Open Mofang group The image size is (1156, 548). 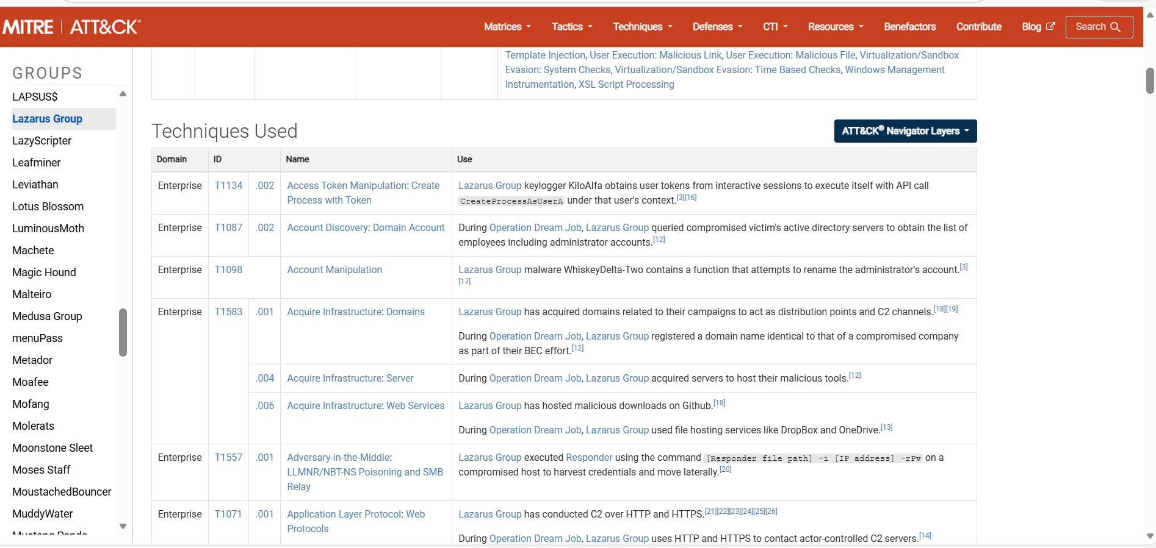click(31, 404)
